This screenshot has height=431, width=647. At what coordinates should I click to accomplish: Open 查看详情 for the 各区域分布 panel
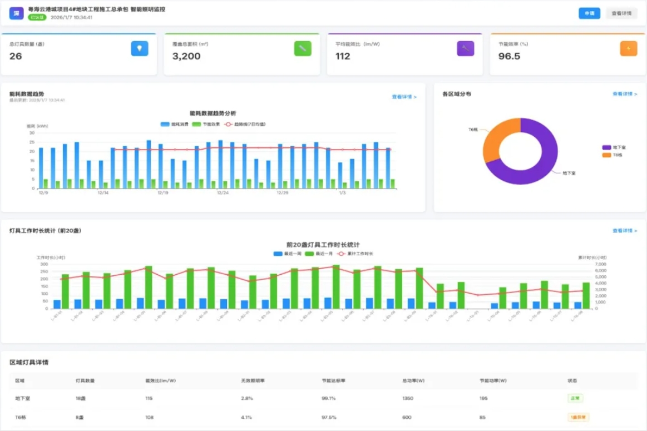click(625, 94)
